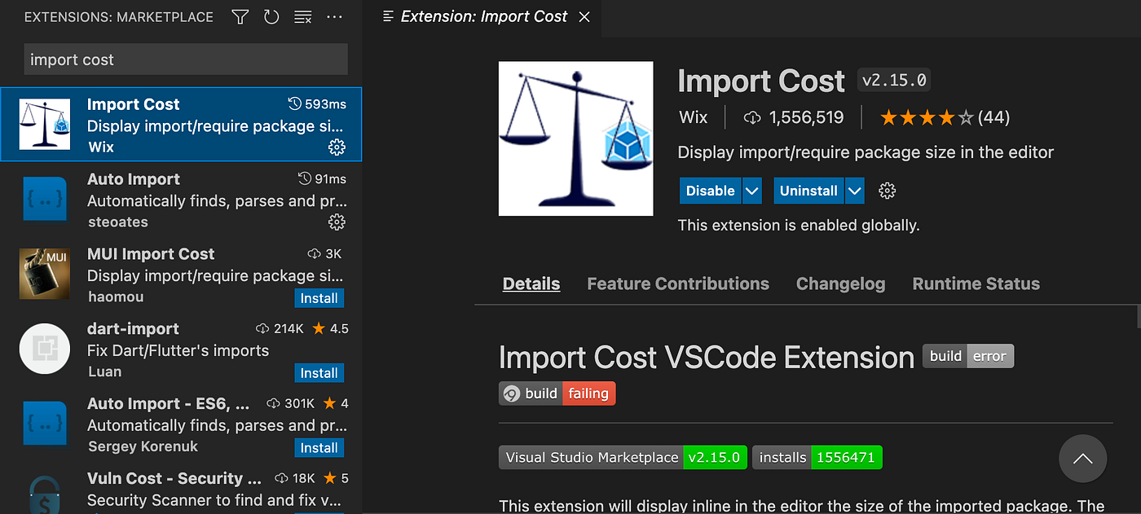This screenshot has width=1141, height=514.
Task: Click the 'Import Cost VSCode Extension' heading
Action: click(707, 358)
